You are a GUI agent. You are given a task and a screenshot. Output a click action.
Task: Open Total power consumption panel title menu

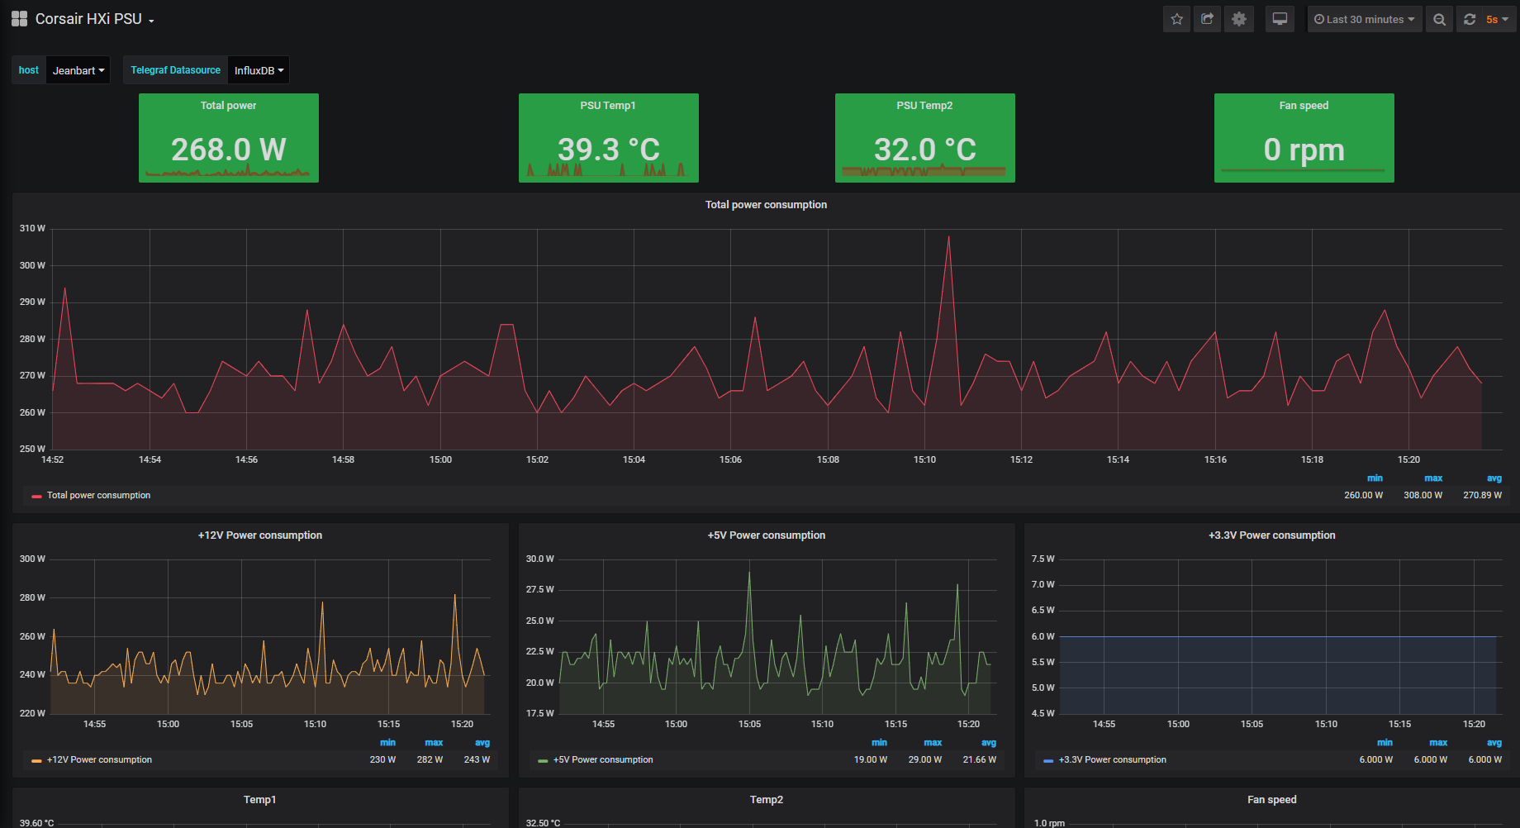point(766,204)
